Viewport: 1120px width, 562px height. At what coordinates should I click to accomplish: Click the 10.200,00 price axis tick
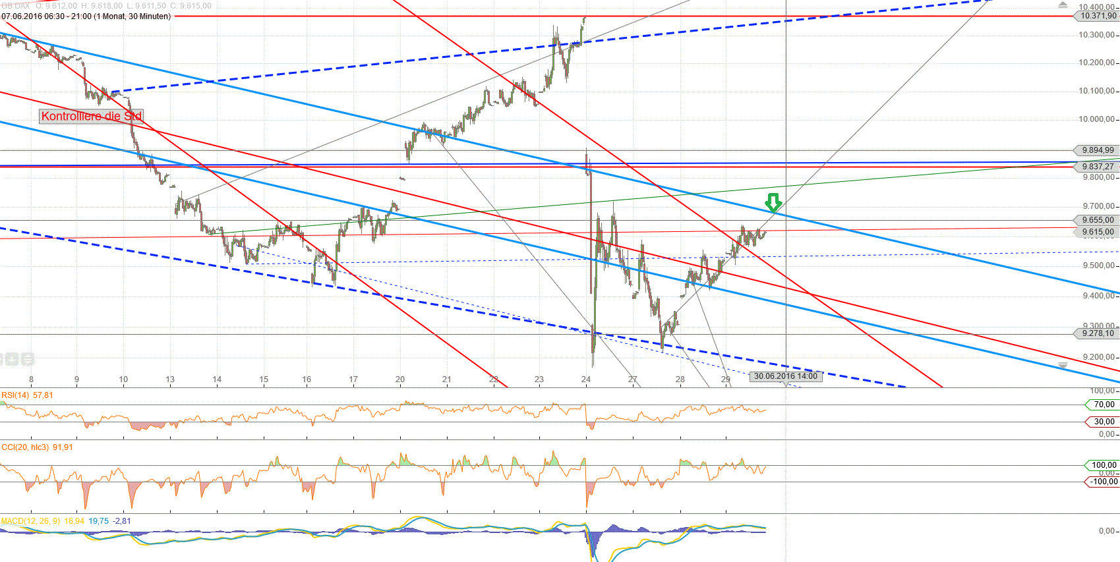1097,63
